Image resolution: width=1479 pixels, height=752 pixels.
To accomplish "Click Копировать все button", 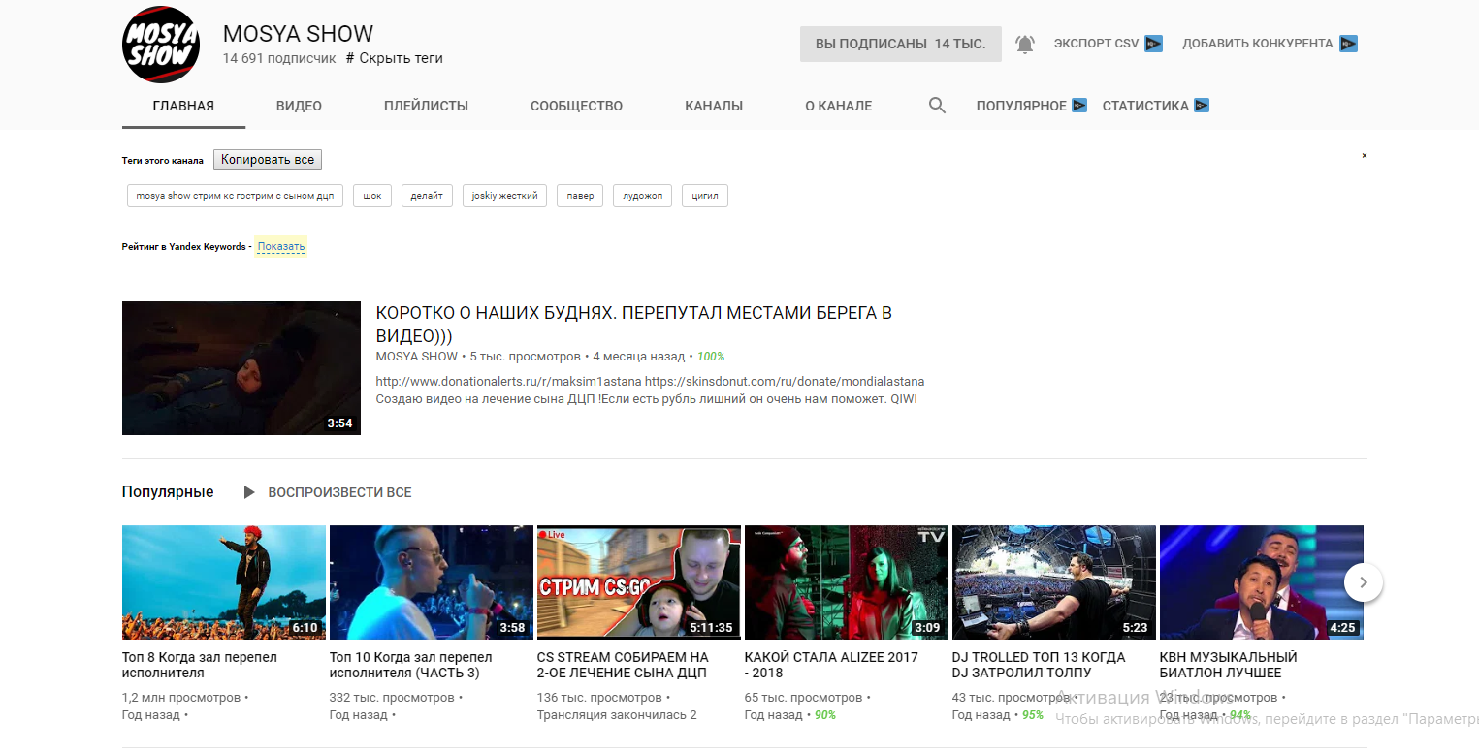I will tap(268, 160).
